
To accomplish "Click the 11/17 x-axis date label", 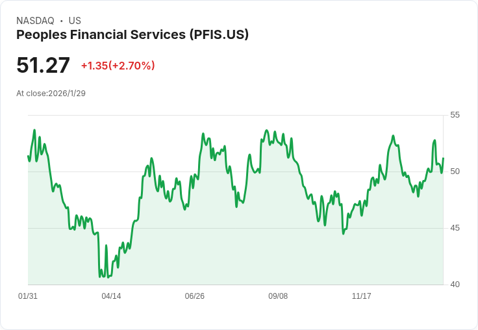I will tap(362, 296).
